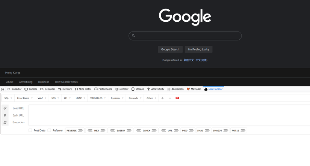Viewport: 310px width, 166px height.
Task: Switch to the Console tab
Action: point(31,89)
